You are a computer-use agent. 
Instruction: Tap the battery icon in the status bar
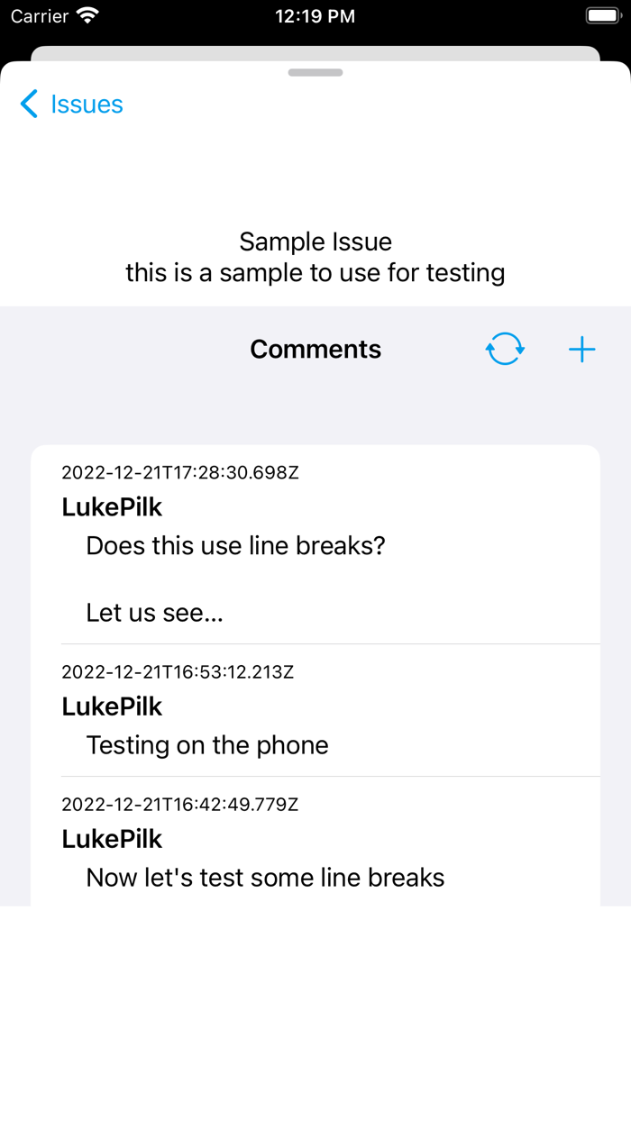(602, 14)
